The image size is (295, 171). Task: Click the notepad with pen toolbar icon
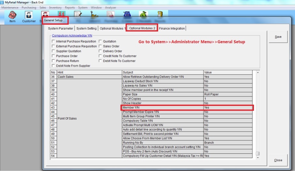[x=77, y=14]
